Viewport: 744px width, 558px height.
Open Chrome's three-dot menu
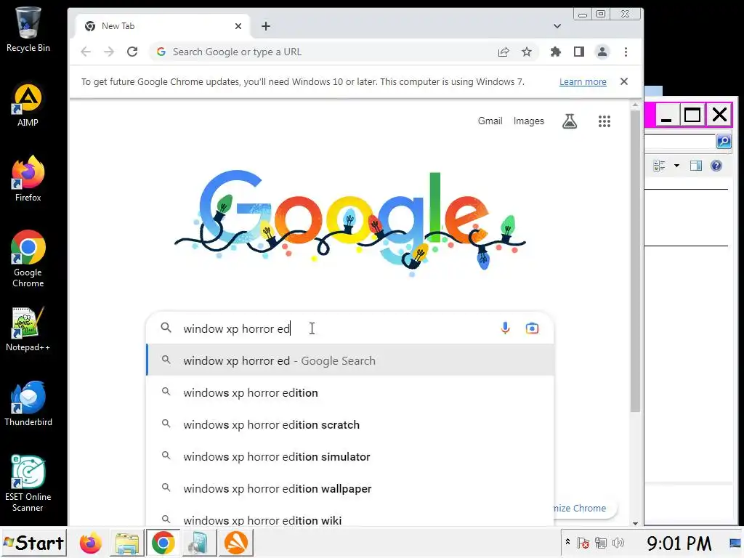pyautogui.click(x=626, y=52)
